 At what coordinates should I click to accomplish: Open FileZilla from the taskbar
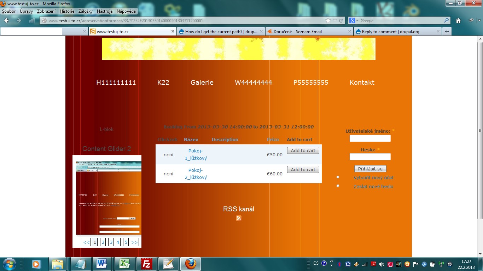pyautogui.click(x=146, y=264)
